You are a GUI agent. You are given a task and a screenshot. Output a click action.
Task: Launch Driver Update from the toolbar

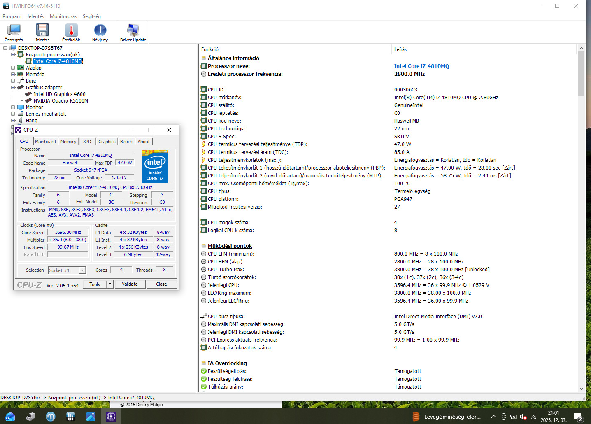[133, 33]
